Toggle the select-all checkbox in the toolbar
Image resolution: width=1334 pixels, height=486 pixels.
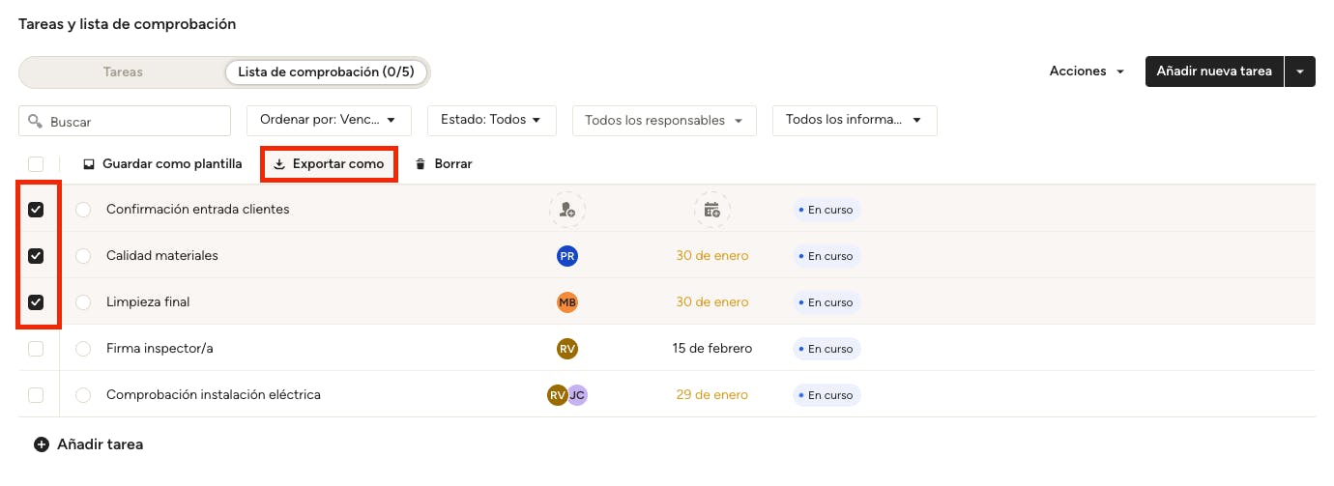click(36, 164)
